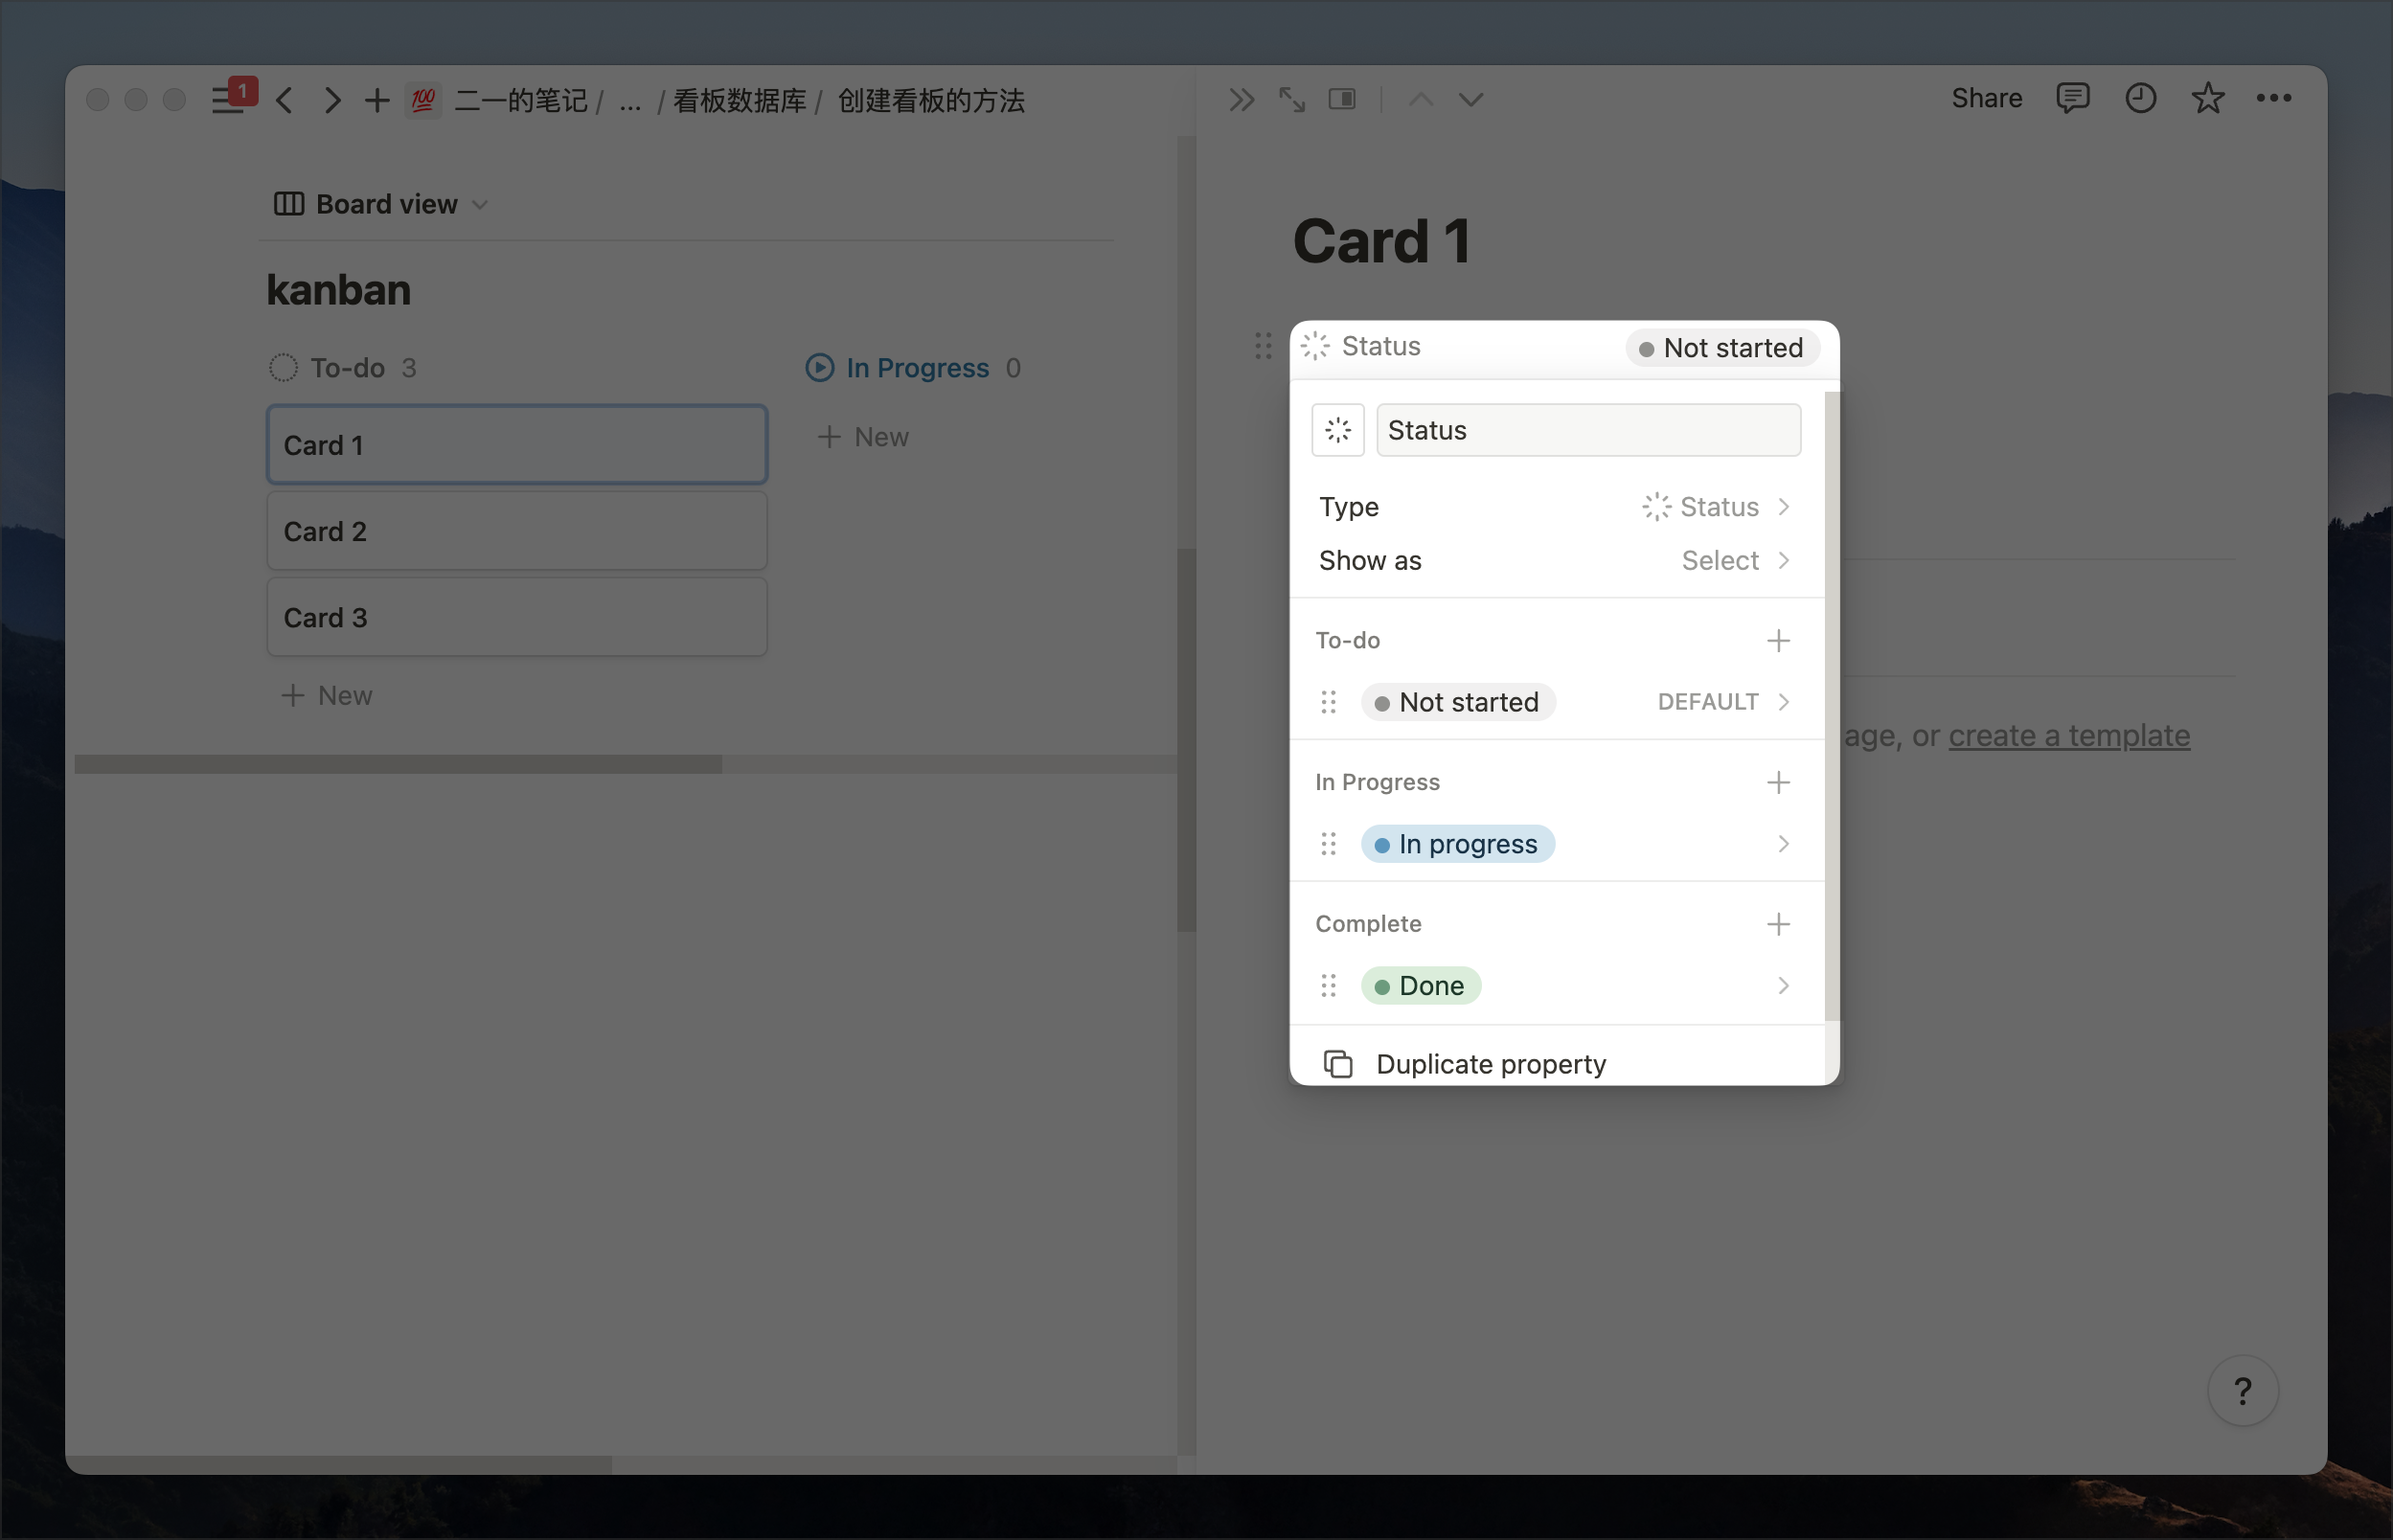Open the comments icon
Image resolution: width=2393 pixels, height=1540 pixels.
pos(2073,98)
